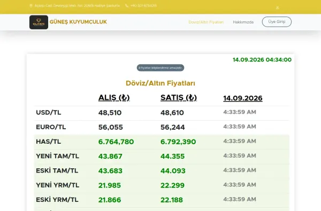This screenshot has height=211, width=321.
Task: Click ESKİ TAM buying price 43.683
Action: click(x=110, y=171)
